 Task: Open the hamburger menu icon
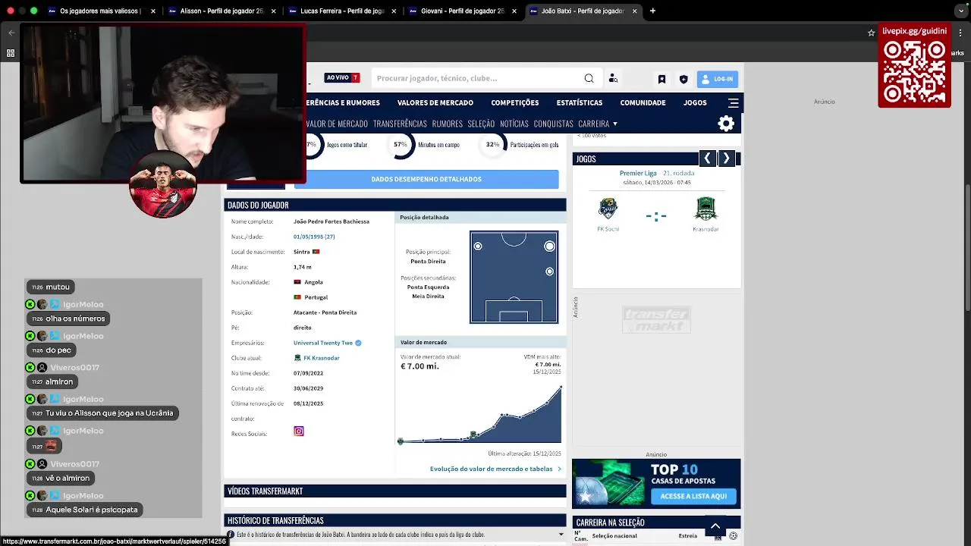[x=733, y=102]
